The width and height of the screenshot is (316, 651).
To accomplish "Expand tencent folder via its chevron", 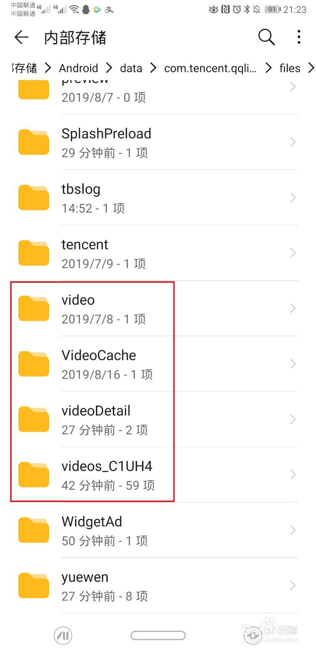I will pyautogui.click(x=293, y=253).
